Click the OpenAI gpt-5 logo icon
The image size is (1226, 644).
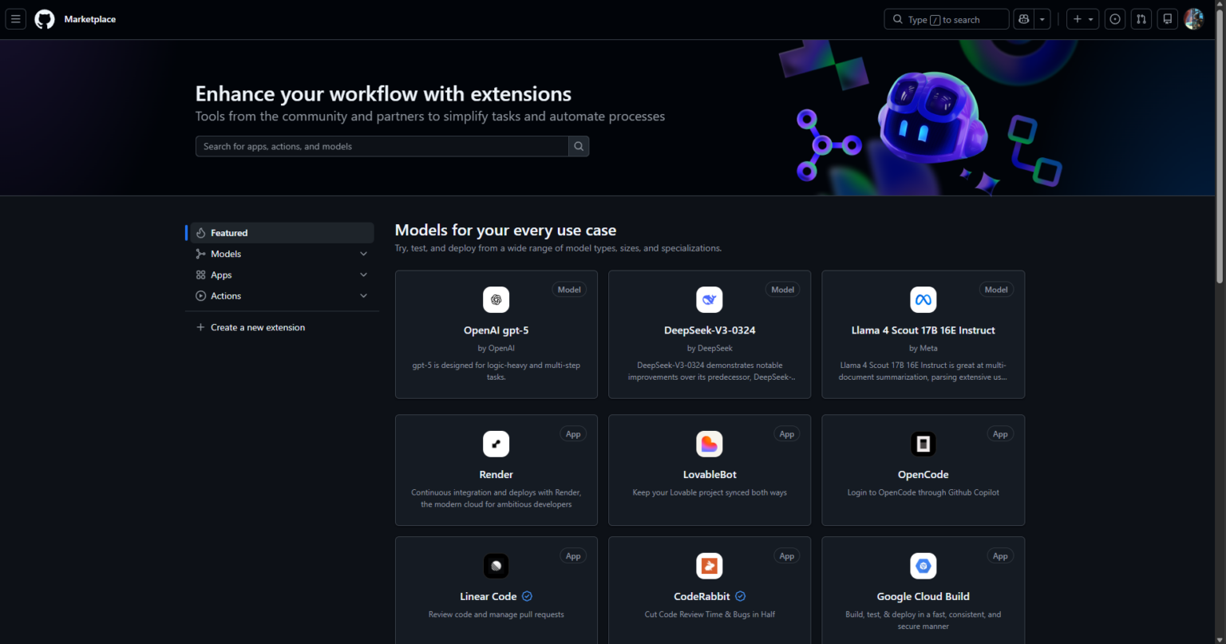tap(496, 300)
